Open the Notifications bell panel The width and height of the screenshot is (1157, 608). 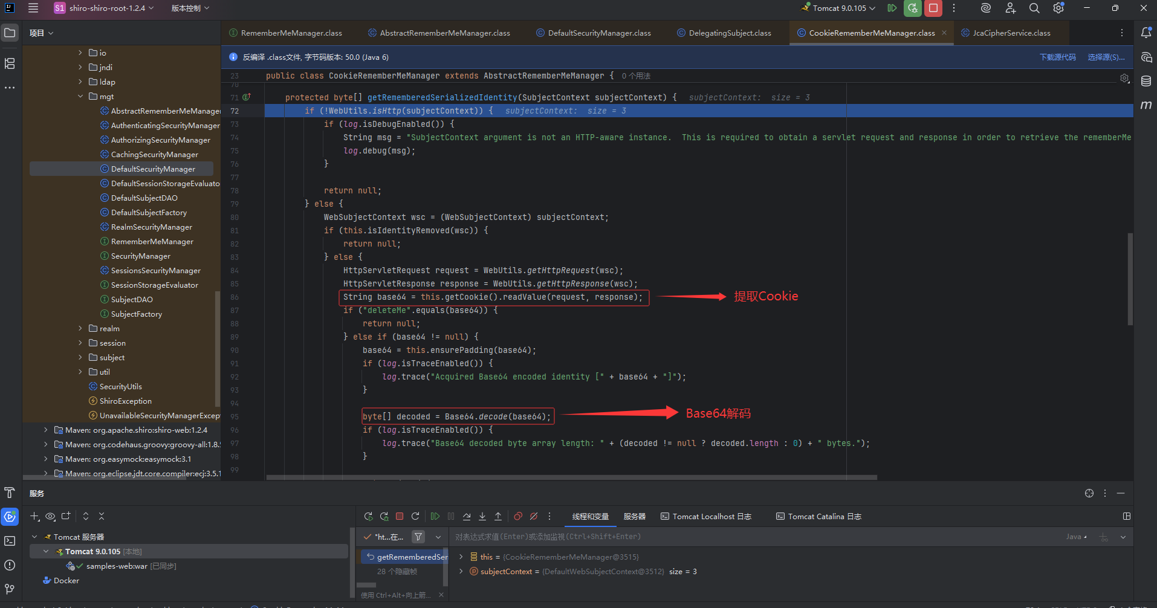1146,33
